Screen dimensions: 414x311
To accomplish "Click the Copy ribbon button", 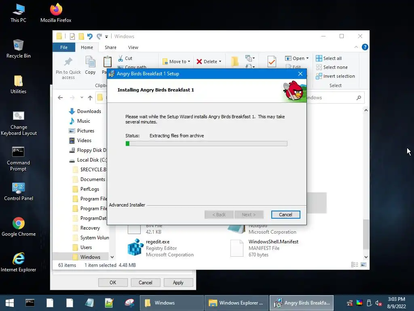I will click(x=90, y=65).
